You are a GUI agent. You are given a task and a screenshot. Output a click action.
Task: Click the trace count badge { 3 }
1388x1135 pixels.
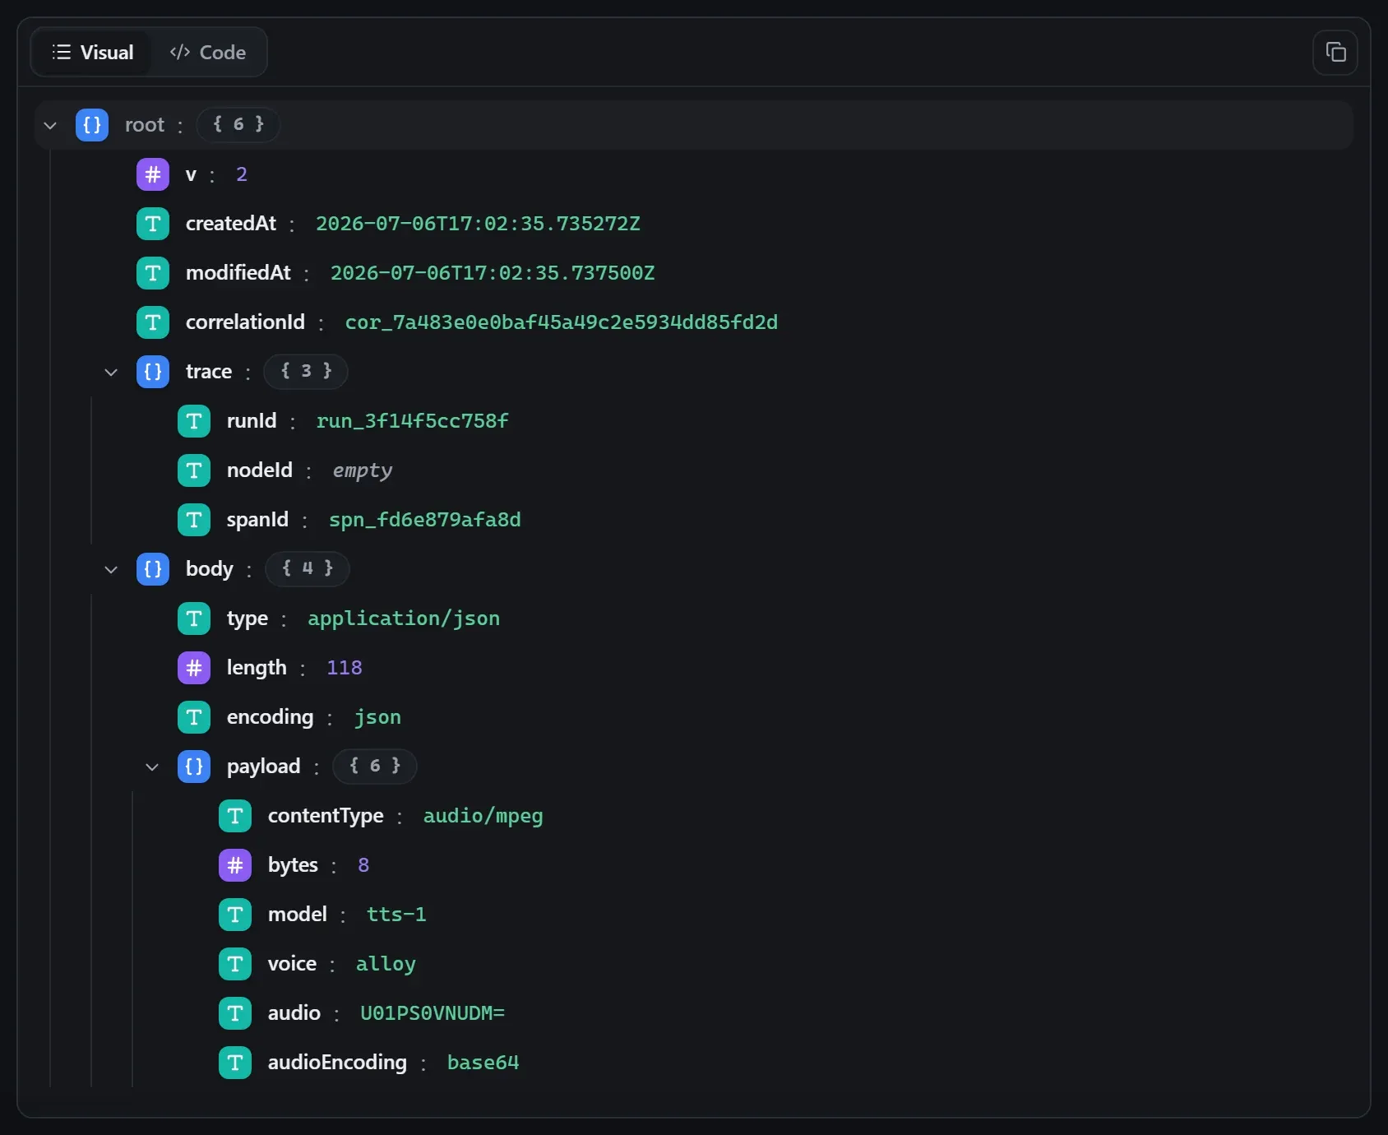(x=306, y=371)
